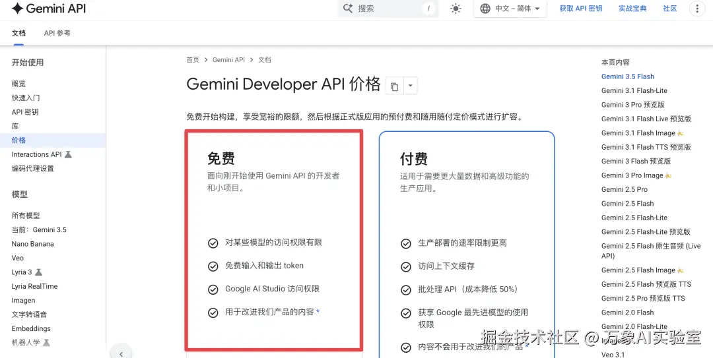Click the globe language icon

coord(485,9)
